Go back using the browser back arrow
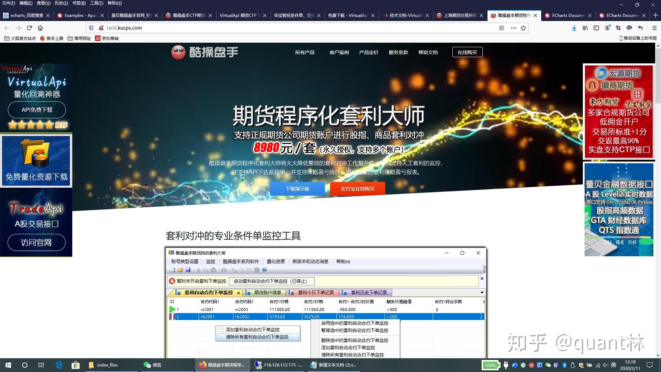 (x=7, y=28)
